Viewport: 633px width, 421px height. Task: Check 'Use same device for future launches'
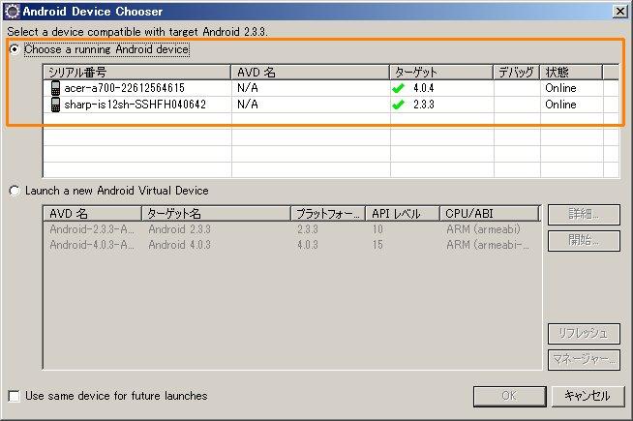(x=15, y=396)
